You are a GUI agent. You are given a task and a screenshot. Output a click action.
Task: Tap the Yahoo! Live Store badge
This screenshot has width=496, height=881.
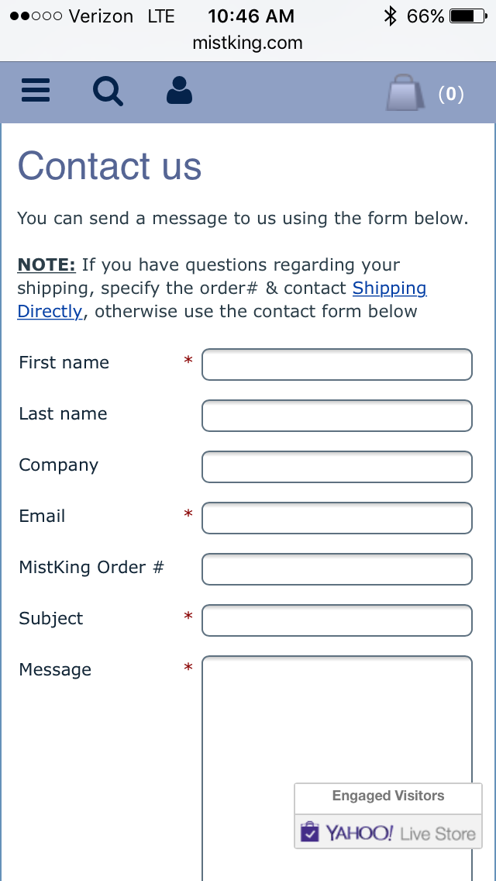click(388, 831)
